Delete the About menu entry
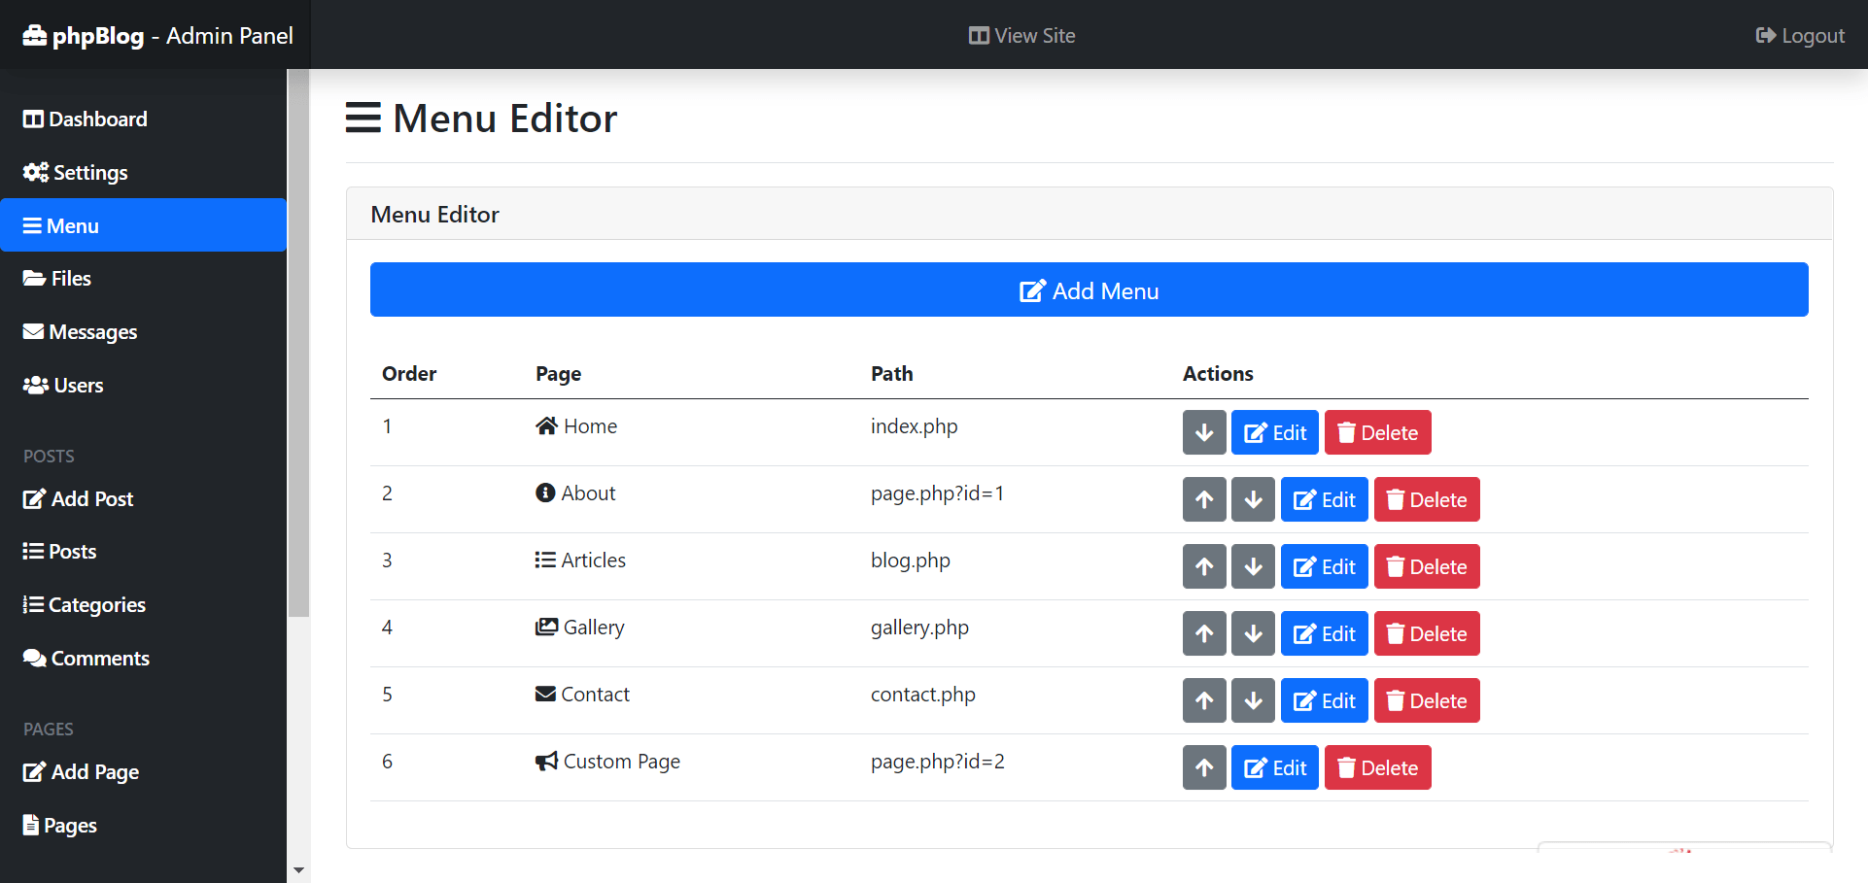Image resolution: width=1868 pixels, height=883 pixels. tap(1426, 500)
